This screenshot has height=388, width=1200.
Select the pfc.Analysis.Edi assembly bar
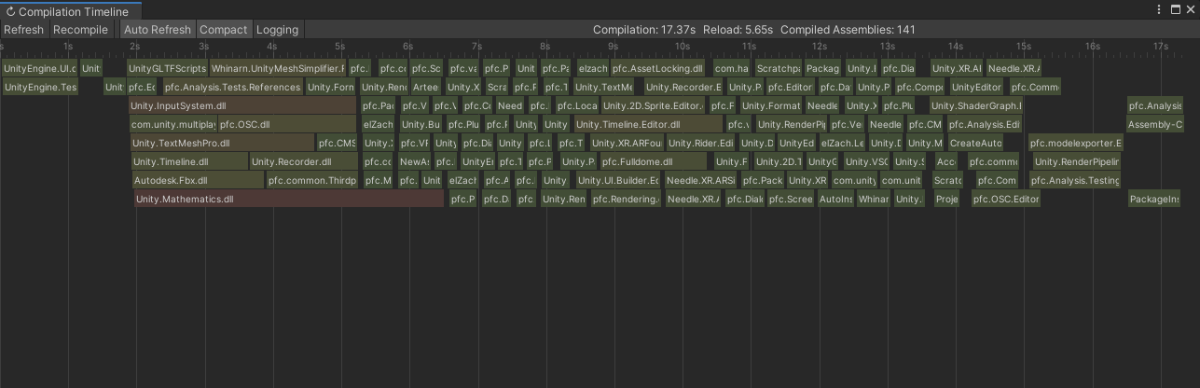(x=984, y=124)
